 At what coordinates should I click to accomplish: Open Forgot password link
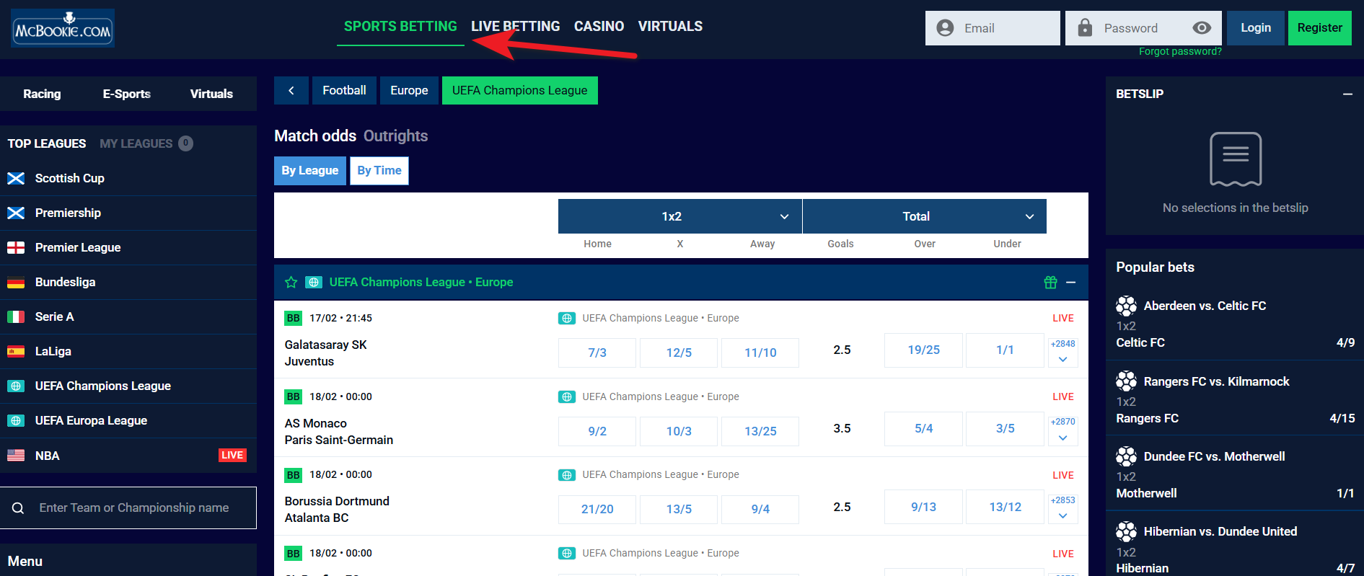click(x=1180, y=51)
